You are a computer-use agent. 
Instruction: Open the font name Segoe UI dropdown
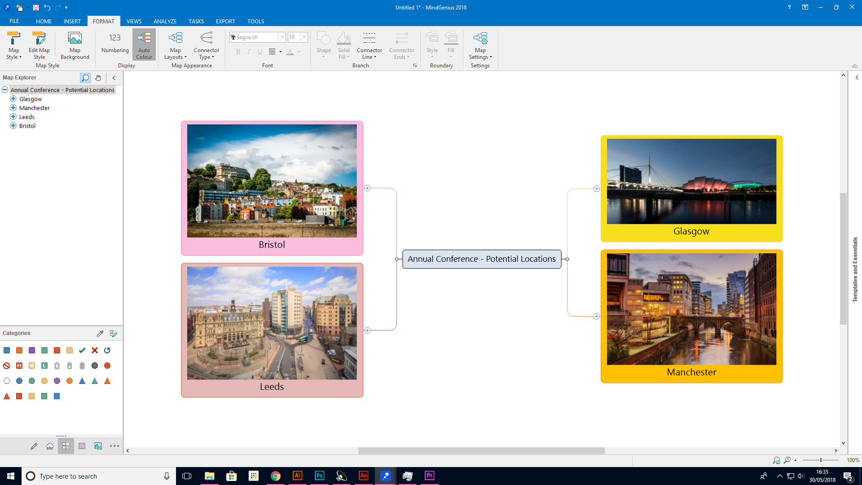282,37
